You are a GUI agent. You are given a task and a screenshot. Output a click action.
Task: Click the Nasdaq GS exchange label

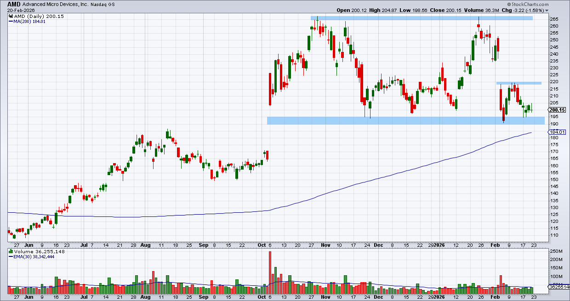[x=103, y=4]
